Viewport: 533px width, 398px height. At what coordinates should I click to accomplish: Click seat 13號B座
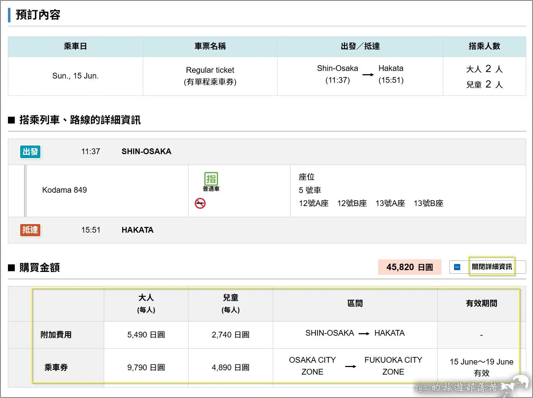click(x=428, y=204)
